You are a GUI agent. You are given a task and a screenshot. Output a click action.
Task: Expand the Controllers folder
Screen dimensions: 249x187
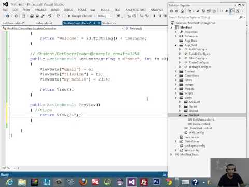pyautogui.click(x=175, y=76)
